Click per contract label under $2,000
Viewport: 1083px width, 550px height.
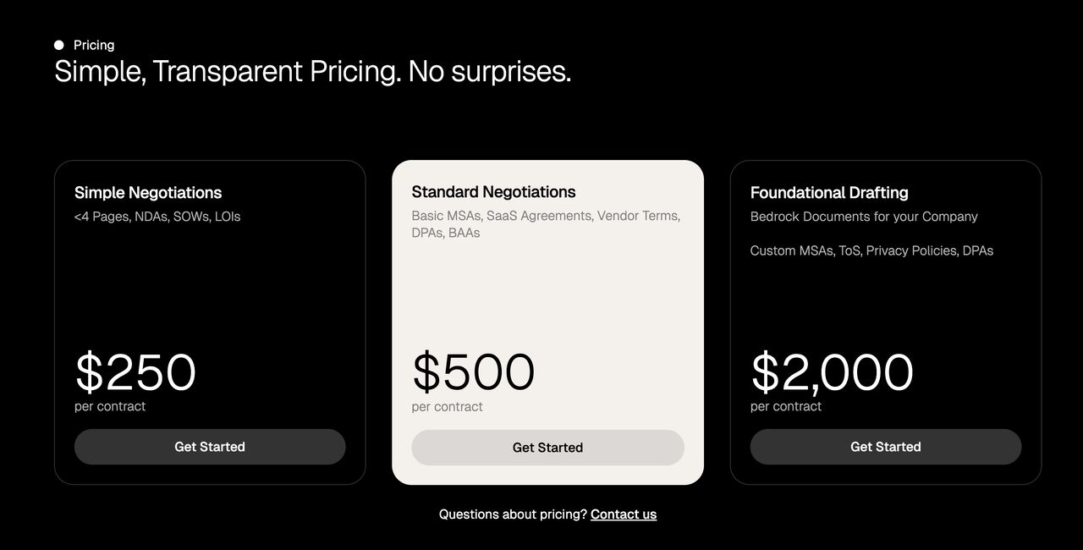[x=785, y=406]
